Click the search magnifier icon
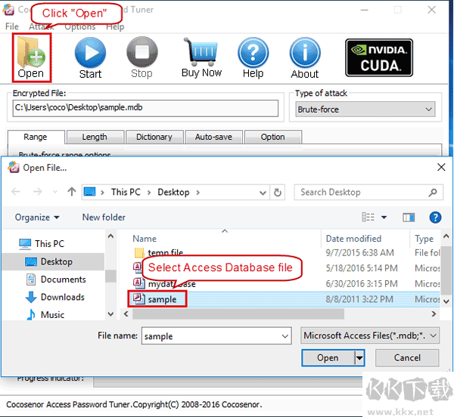The width and height of the screenshot is (454, 417). [x=433, y=192]
